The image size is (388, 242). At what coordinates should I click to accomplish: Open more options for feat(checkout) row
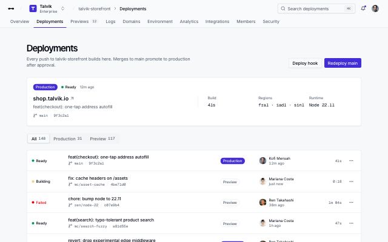point(351,161)
